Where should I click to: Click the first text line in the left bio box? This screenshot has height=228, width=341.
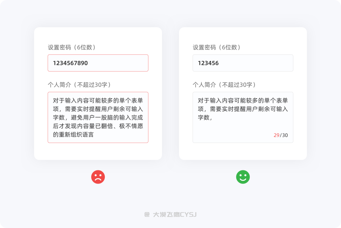pos(98,101)
